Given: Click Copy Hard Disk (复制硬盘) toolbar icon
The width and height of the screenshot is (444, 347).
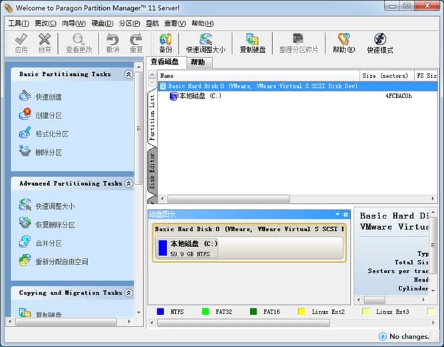Looking at the screenshot, I should pyautogui.click(x=252, y=39).
